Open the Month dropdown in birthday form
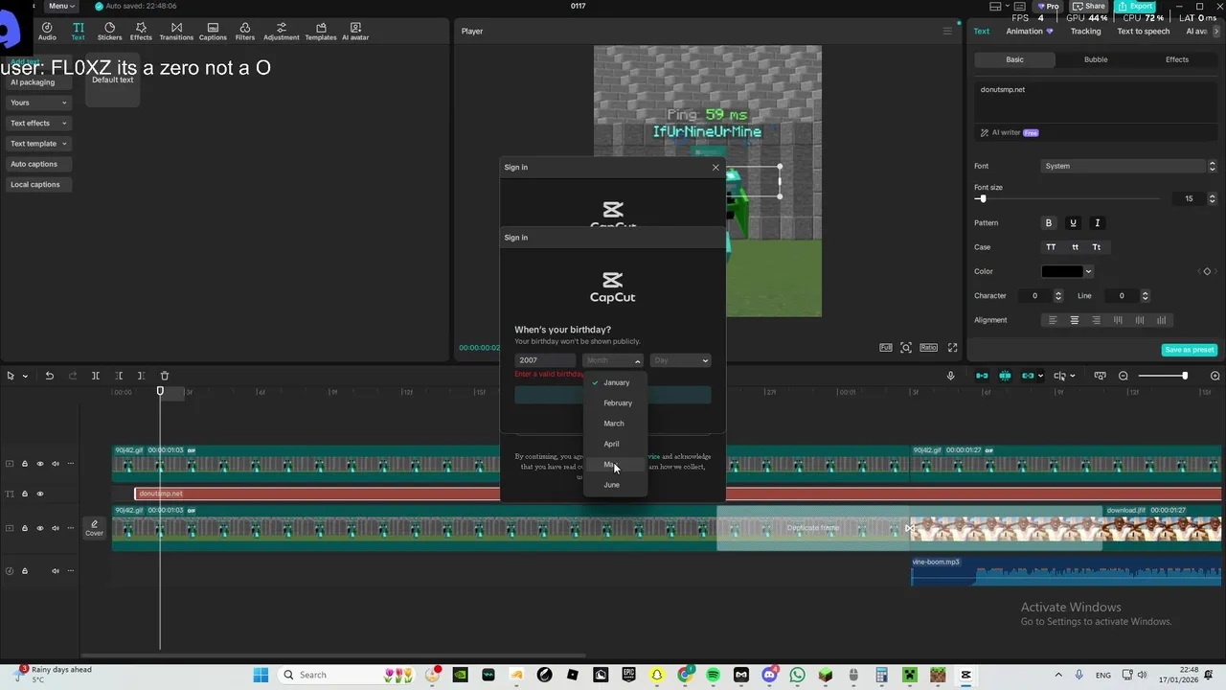The height and width of the screenshot is (690, 1226). tap(613, 360)
